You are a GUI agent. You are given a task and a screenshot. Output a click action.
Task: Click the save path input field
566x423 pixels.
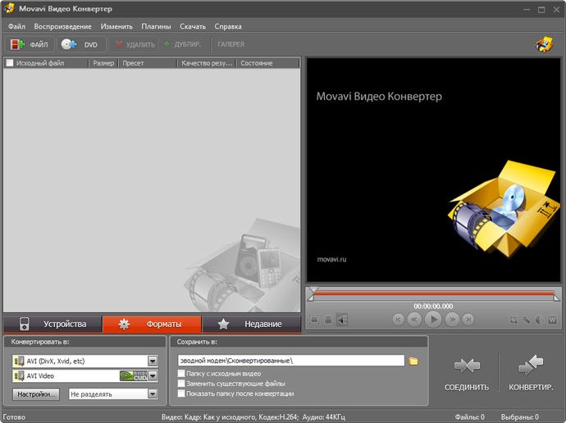coord(291,361)
